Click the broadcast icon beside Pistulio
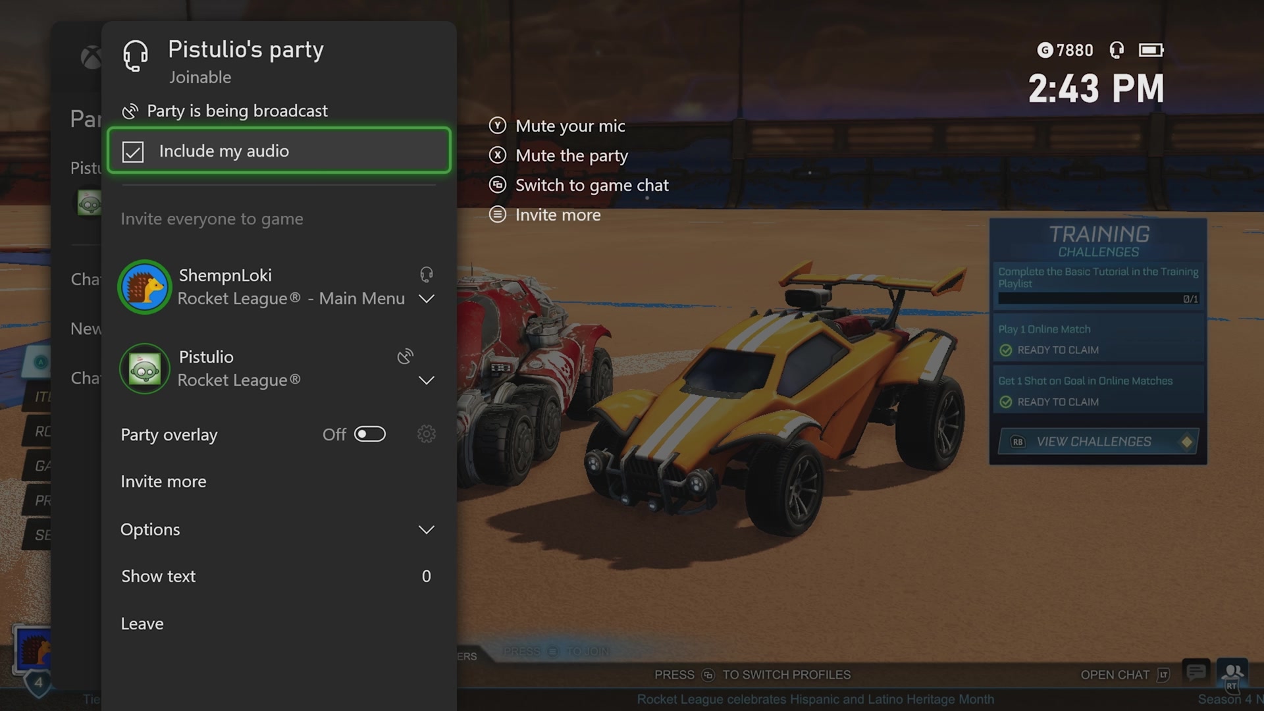 (x=406, y=357)
